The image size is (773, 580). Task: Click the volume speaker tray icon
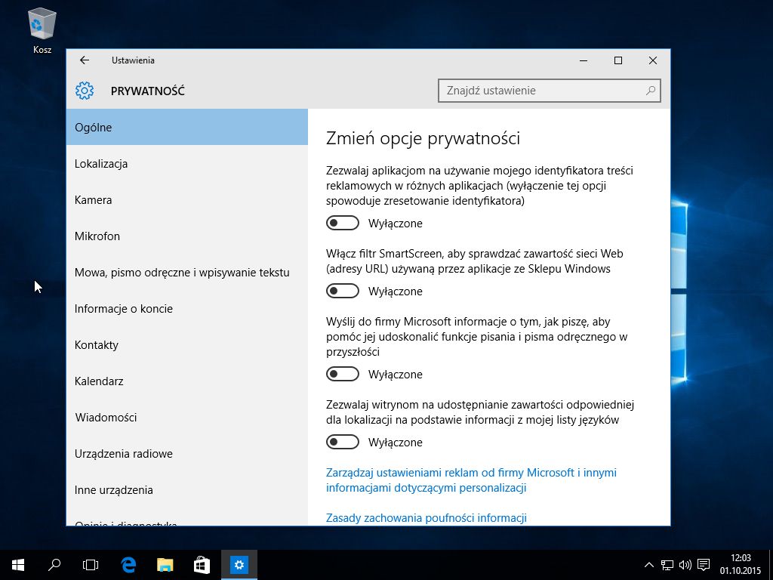coord(685,565)
